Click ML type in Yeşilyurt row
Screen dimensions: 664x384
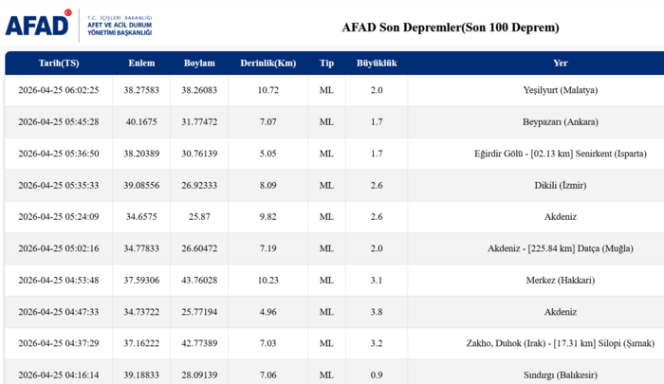point(326,90)
